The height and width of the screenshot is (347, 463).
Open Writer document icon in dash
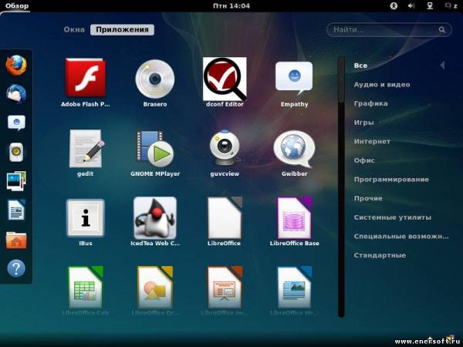coord(16,210)
